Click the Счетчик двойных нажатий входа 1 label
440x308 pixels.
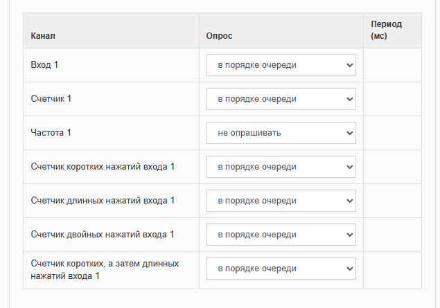[103, 235]
